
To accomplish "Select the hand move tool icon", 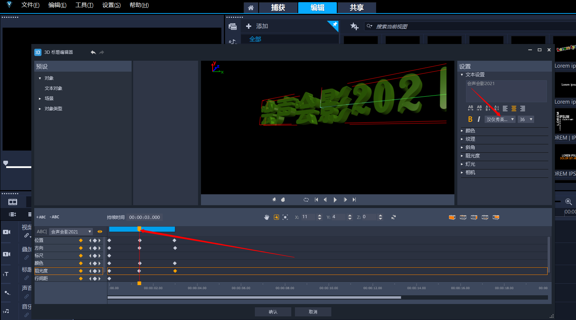I will (x=267, y=217).
